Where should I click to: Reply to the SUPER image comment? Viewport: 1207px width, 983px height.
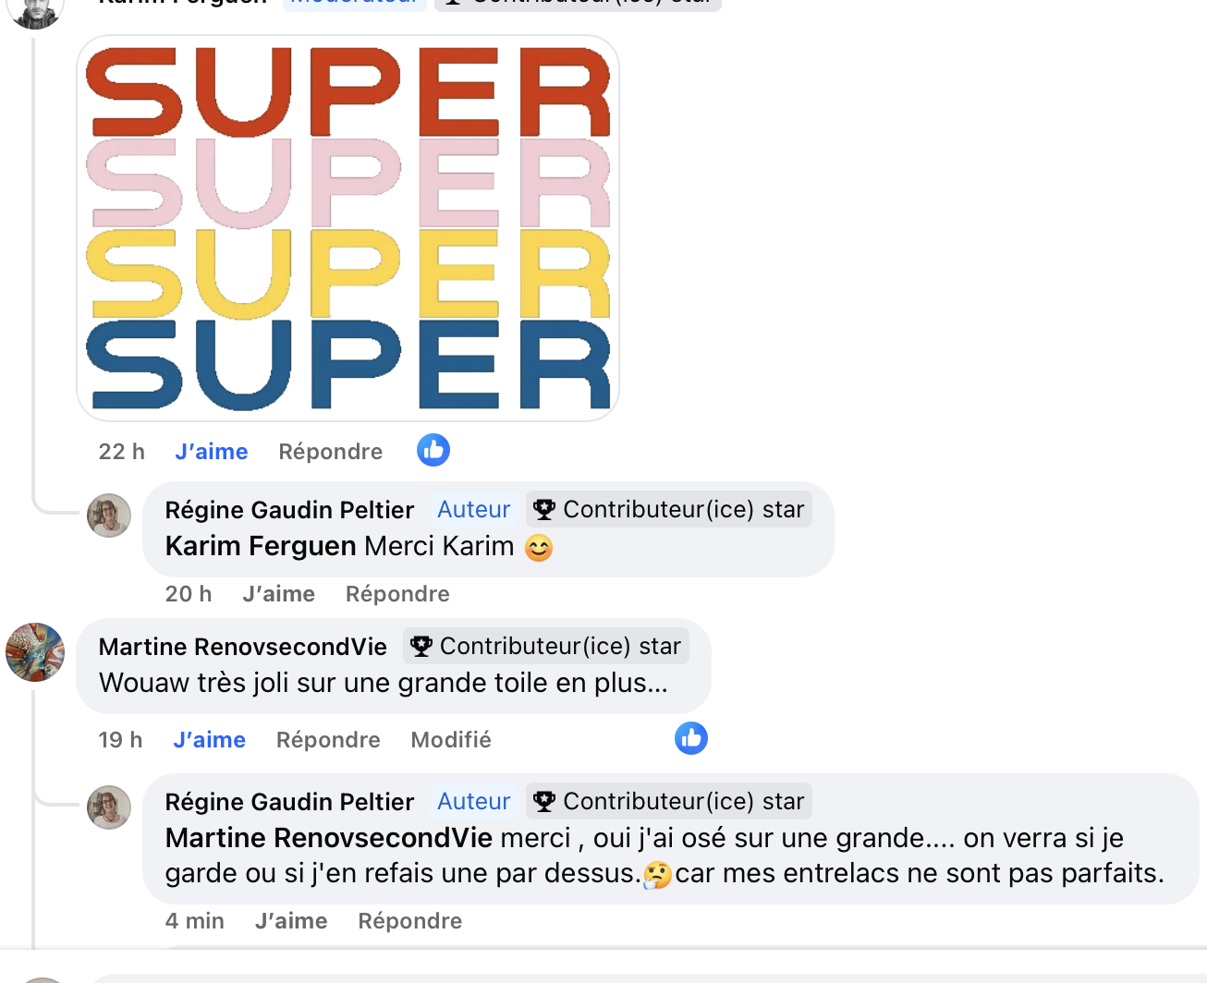[331, 452]
